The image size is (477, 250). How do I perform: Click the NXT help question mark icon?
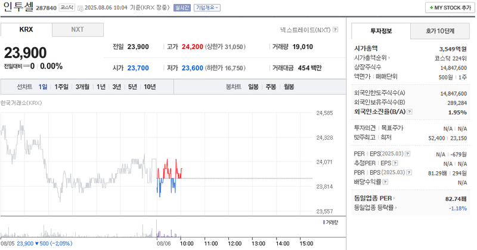335,30
